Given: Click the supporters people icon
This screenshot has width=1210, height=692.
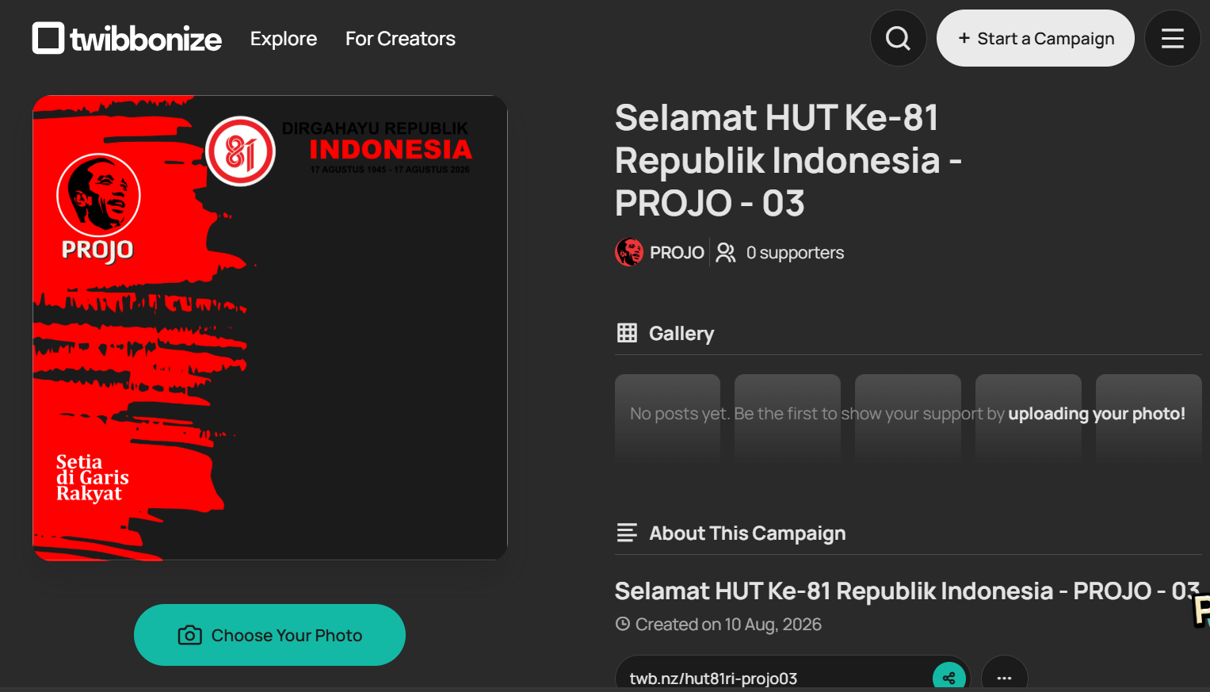Looking at the screenshot, I should point(726,252).
